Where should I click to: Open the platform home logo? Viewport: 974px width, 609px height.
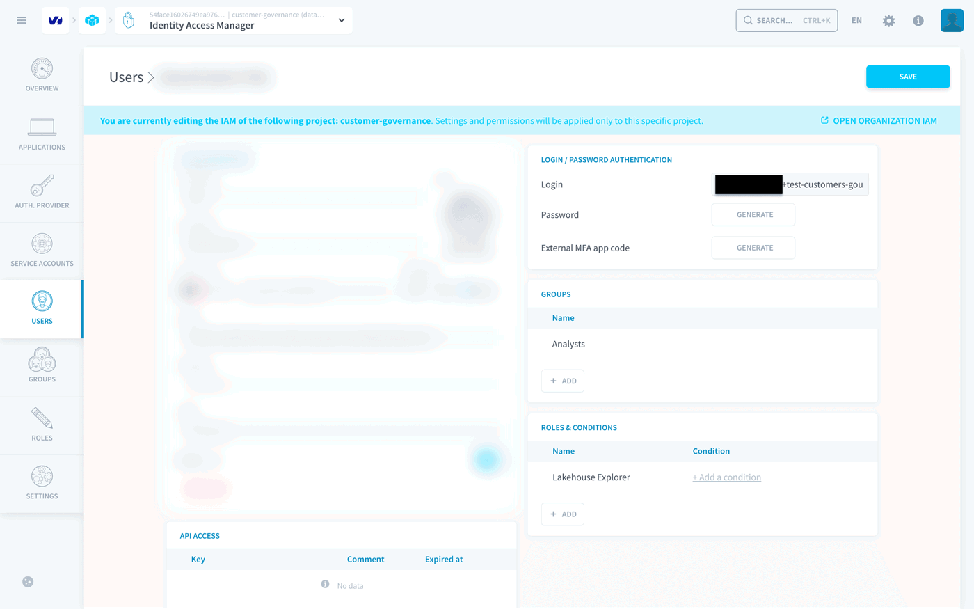tap(56, 21)
